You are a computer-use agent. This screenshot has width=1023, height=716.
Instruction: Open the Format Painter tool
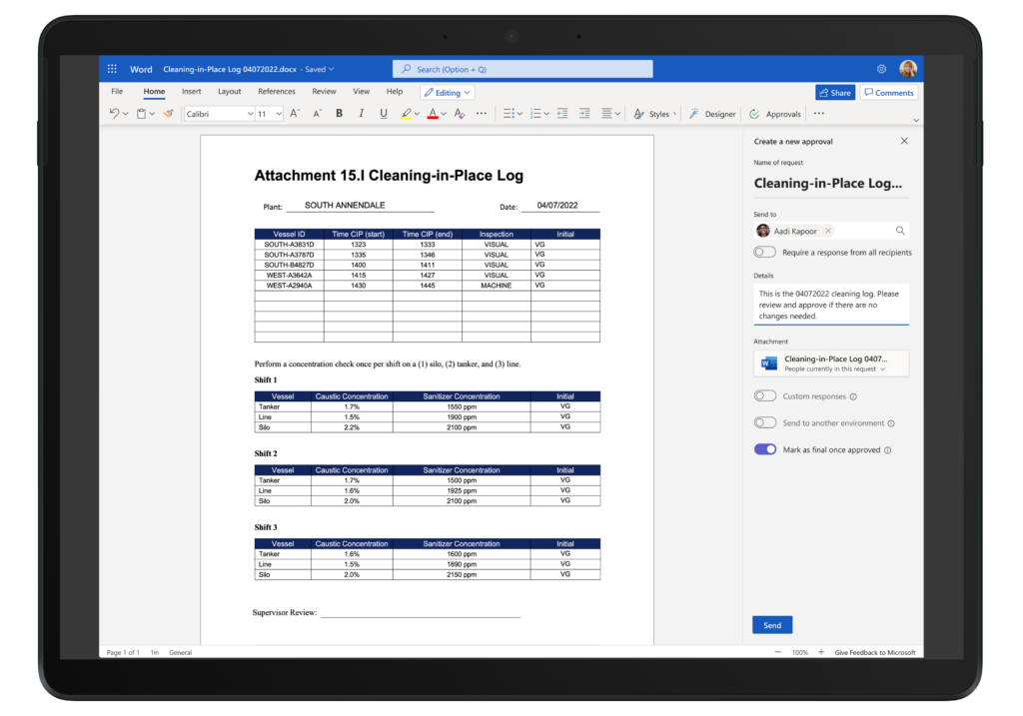point(168,113)
